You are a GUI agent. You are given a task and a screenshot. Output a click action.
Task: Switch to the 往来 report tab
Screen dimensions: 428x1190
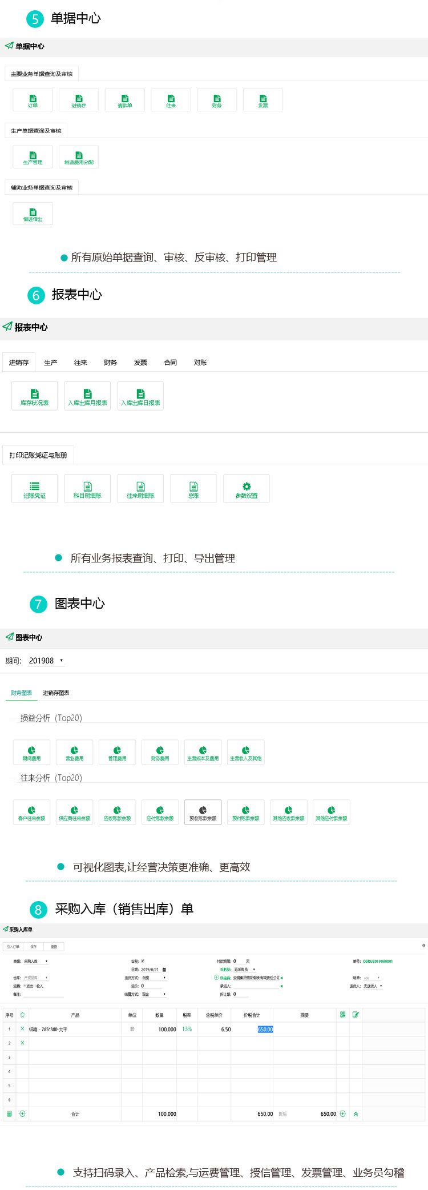80,363
